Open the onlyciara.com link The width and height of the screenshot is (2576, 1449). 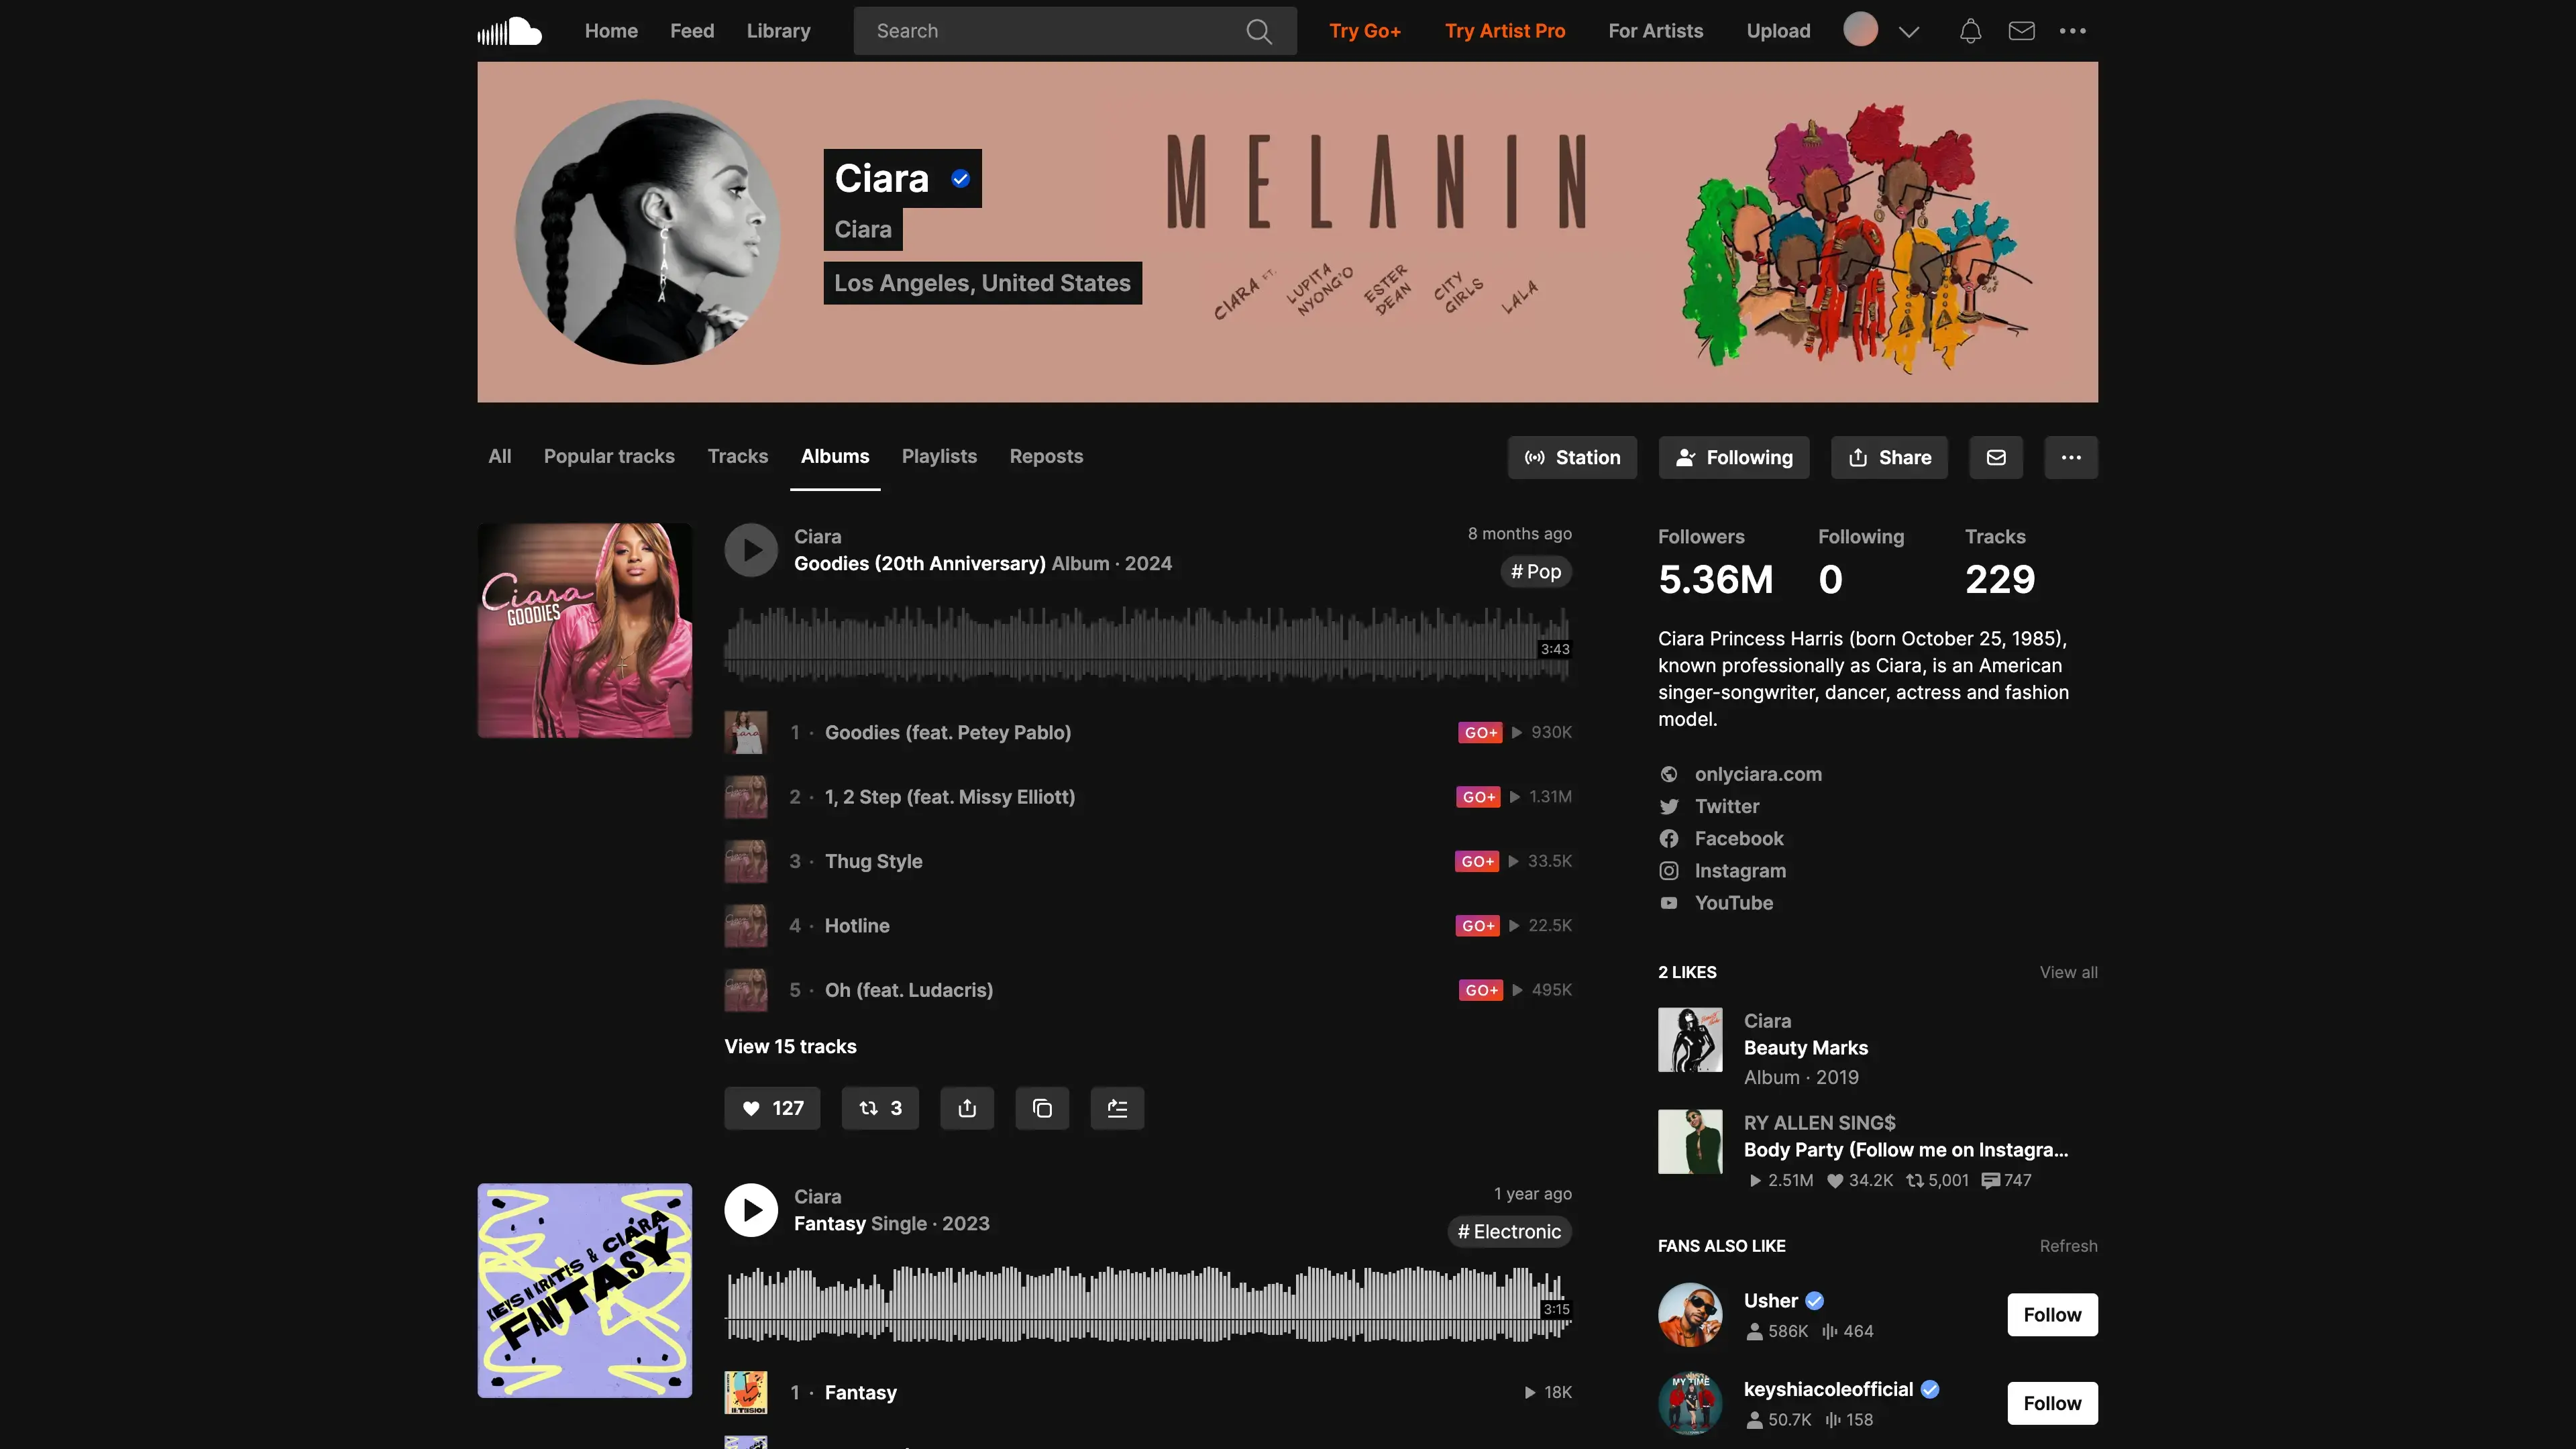point(1758,774)
